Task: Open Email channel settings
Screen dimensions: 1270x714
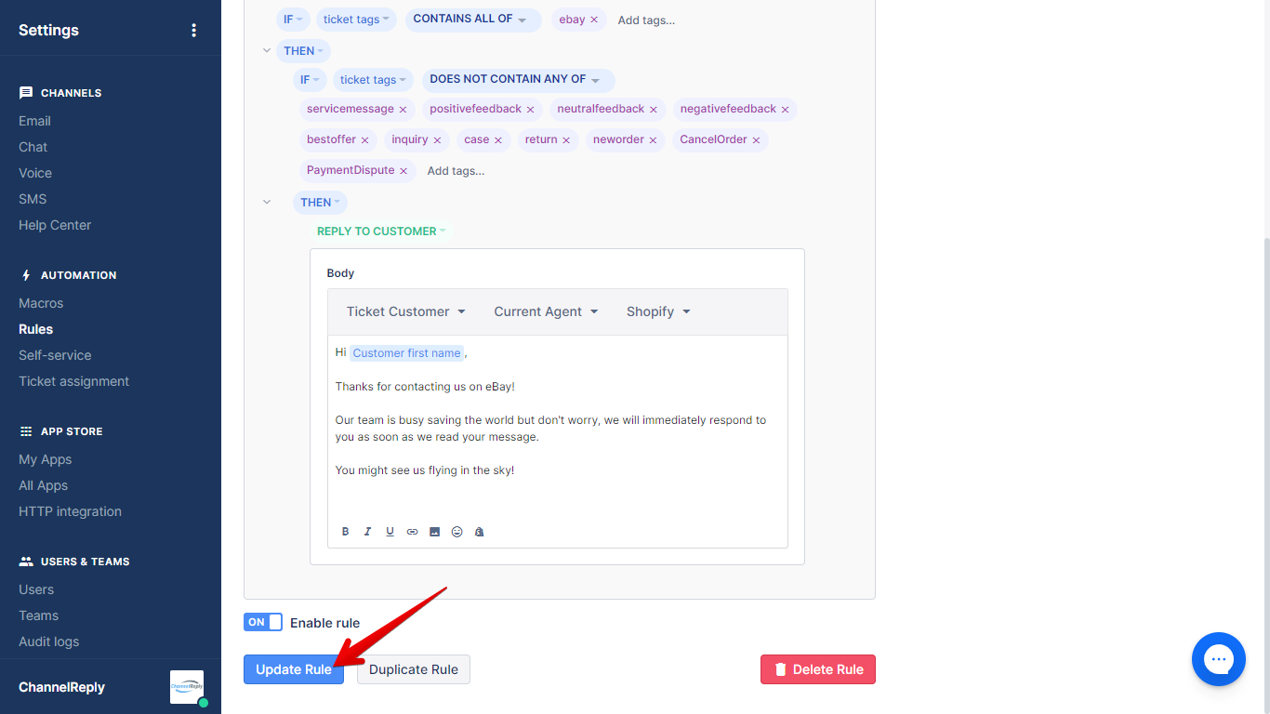Action: (x=34, y=121)
